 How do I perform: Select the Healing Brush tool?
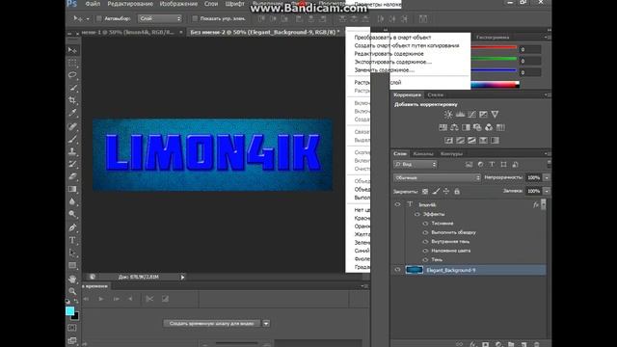72,126
